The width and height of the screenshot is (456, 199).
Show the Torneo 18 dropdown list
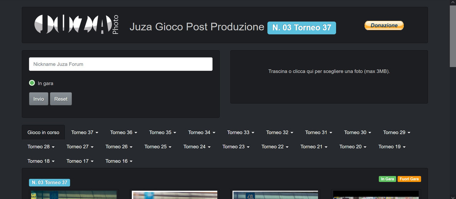[x=41, y=161]
